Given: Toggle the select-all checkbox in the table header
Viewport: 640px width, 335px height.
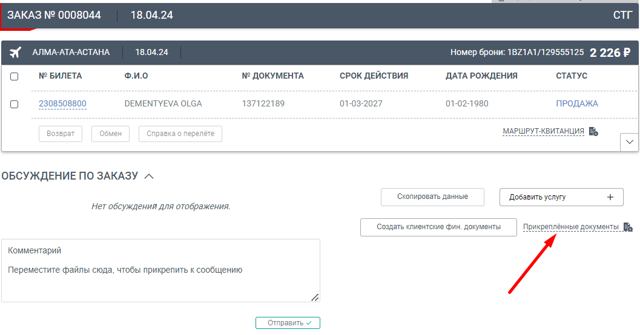Looking at the screenshot, I should point(15,76).
